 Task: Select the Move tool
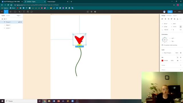coord(5,12)
